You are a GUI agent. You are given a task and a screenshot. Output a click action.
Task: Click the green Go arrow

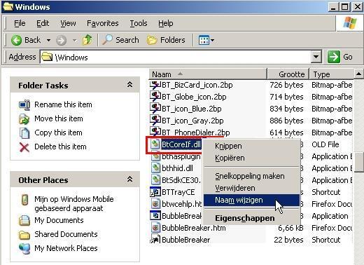coord(334,57)
